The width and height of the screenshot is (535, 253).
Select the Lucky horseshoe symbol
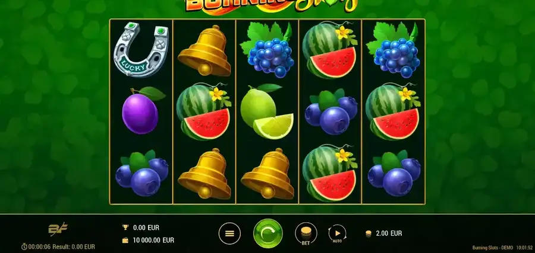(x=141, y=50)
